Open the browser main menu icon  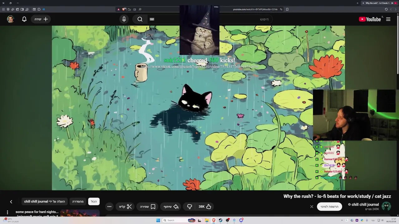click(x=3, y=9)
